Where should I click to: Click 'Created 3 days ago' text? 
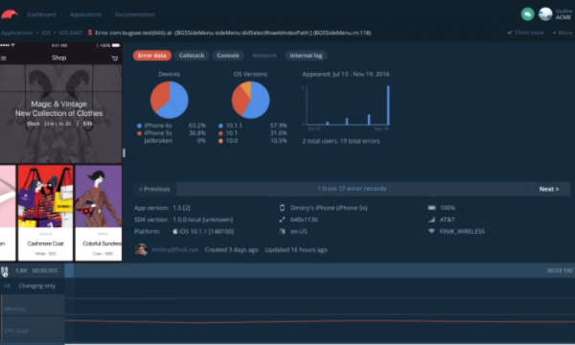[x=231, y=250]
